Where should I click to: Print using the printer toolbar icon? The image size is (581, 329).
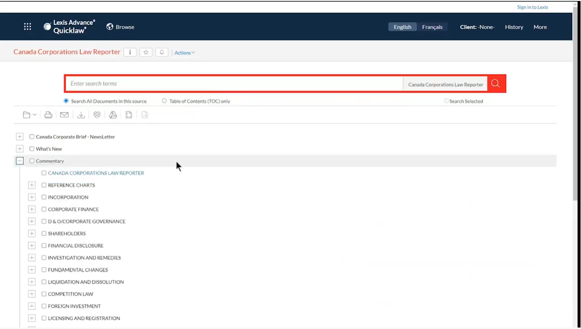(x=48, y=115)
